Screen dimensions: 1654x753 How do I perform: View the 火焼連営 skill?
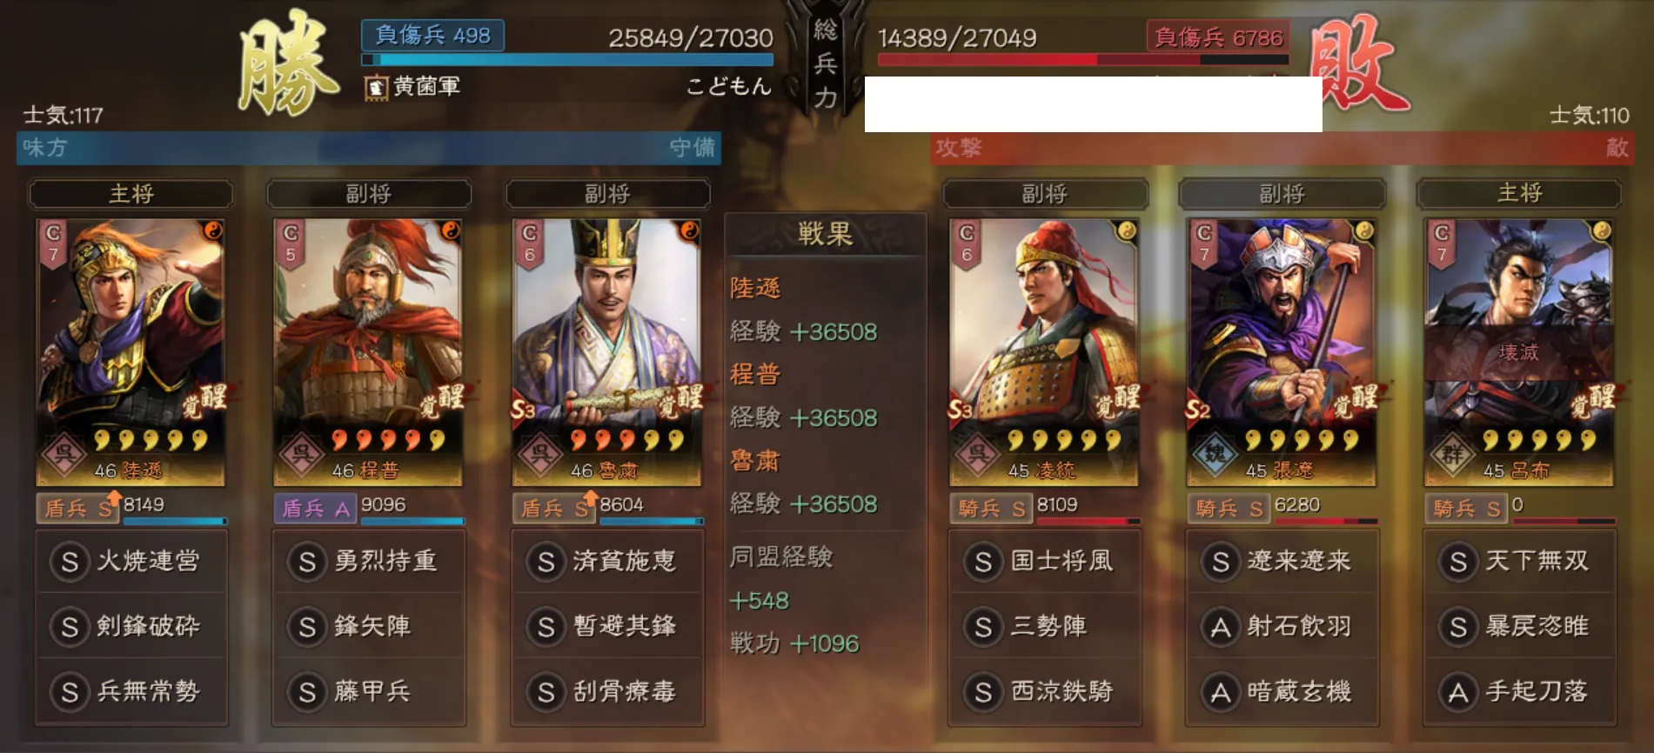coord(131,561)
